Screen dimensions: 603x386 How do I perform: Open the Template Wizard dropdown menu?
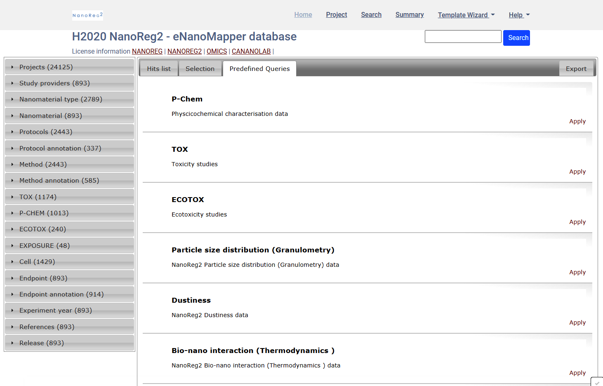coord(466,15)
